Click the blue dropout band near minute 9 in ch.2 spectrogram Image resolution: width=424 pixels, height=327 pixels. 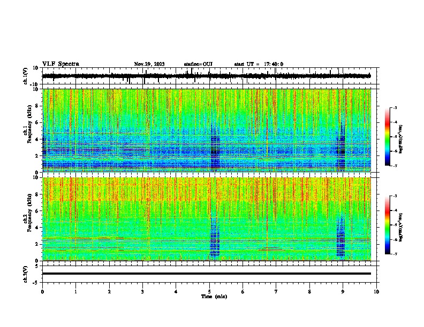coord(340,236)
